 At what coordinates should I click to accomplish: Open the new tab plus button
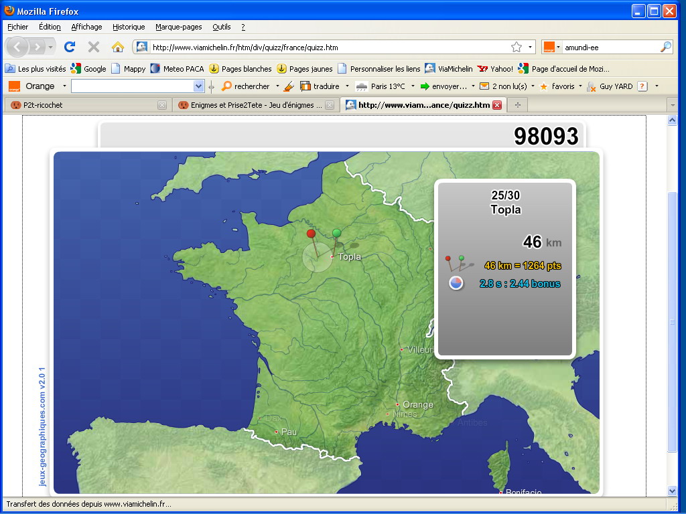[x=517, y=105]
